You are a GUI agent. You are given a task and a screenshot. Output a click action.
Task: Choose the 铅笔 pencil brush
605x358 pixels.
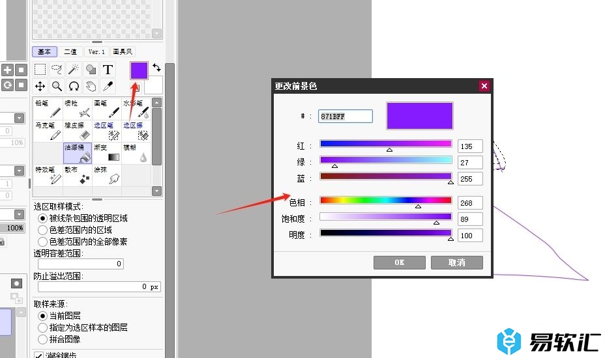pyautogui.click(x=48, y=109)
